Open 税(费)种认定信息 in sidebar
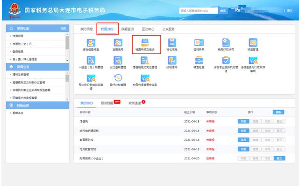 point(25,59)
